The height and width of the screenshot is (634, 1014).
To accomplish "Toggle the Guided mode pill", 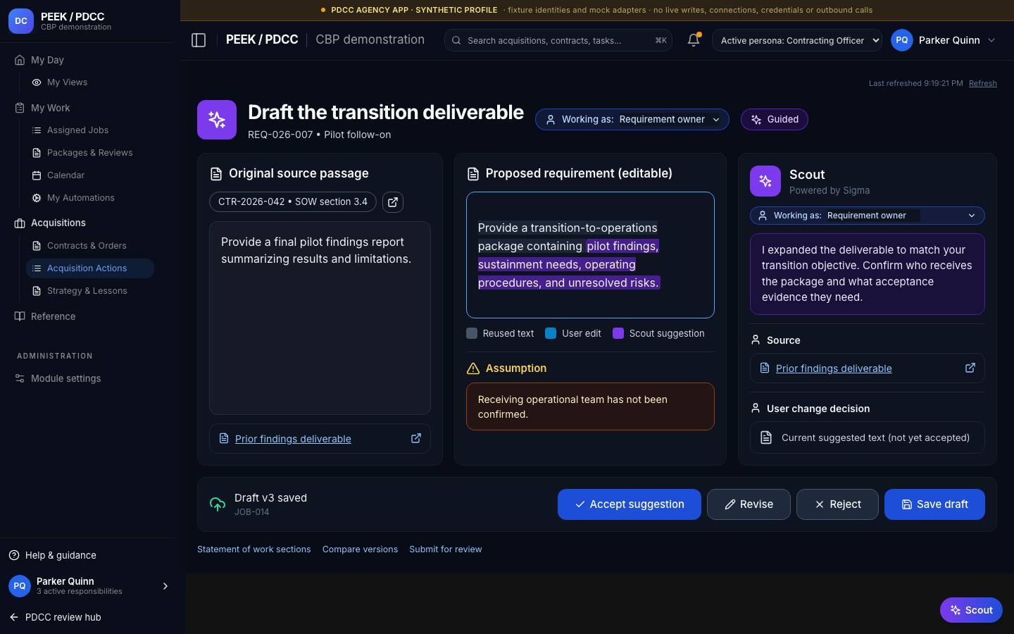I will point(774,119).
